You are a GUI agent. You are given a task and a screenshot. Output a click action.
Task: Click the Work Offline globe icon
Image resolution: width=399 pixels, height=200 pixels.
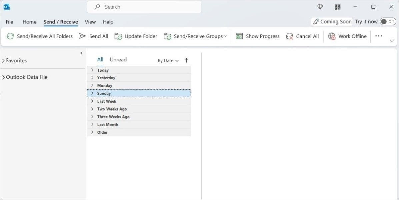[x=332, y=36]
